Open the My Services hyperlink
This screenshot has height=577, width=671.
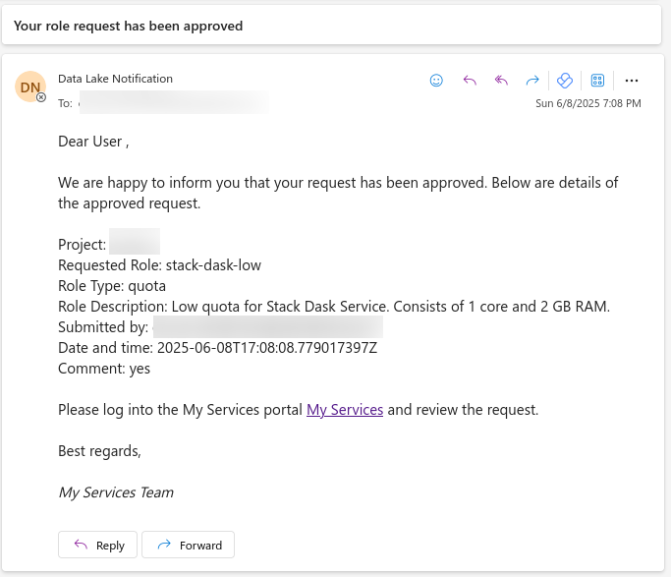point(345,410)
